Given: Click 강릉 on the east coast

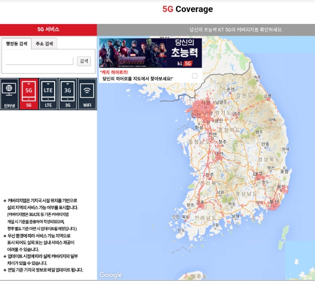Looking at the screenshot, I should click(x=268, y=97).
